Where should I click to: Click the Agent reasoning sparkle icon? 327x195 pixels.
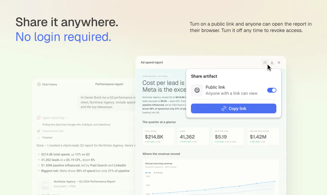click(38, 118)
